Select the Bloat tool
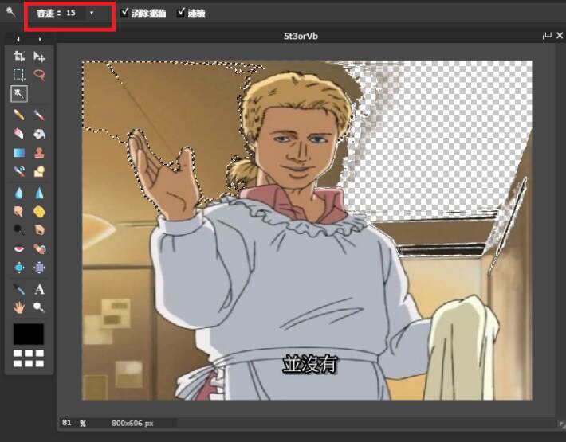Screen dimensions: 566x442 coord(19,268)
